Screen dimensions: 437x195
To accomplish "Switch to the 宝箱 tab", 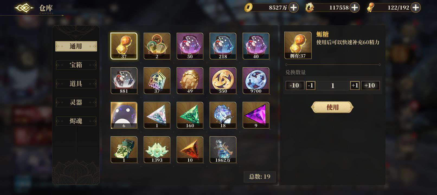I will 76,65.
